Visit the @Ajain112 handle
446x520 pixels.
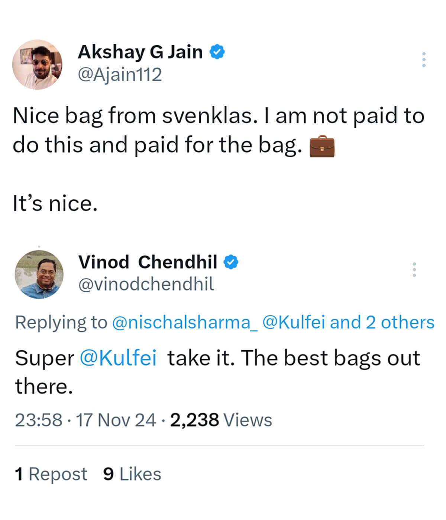(x=120, y=75)
